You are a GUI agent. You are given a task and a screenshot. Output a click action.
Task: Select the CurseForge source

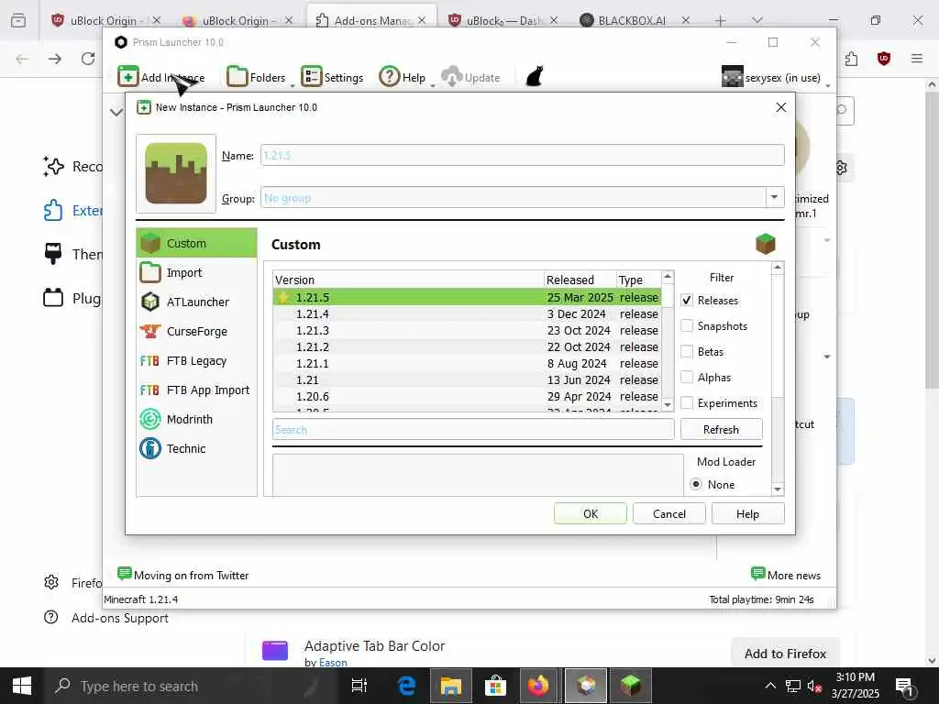pyautogui.click(x=196, y=331)
